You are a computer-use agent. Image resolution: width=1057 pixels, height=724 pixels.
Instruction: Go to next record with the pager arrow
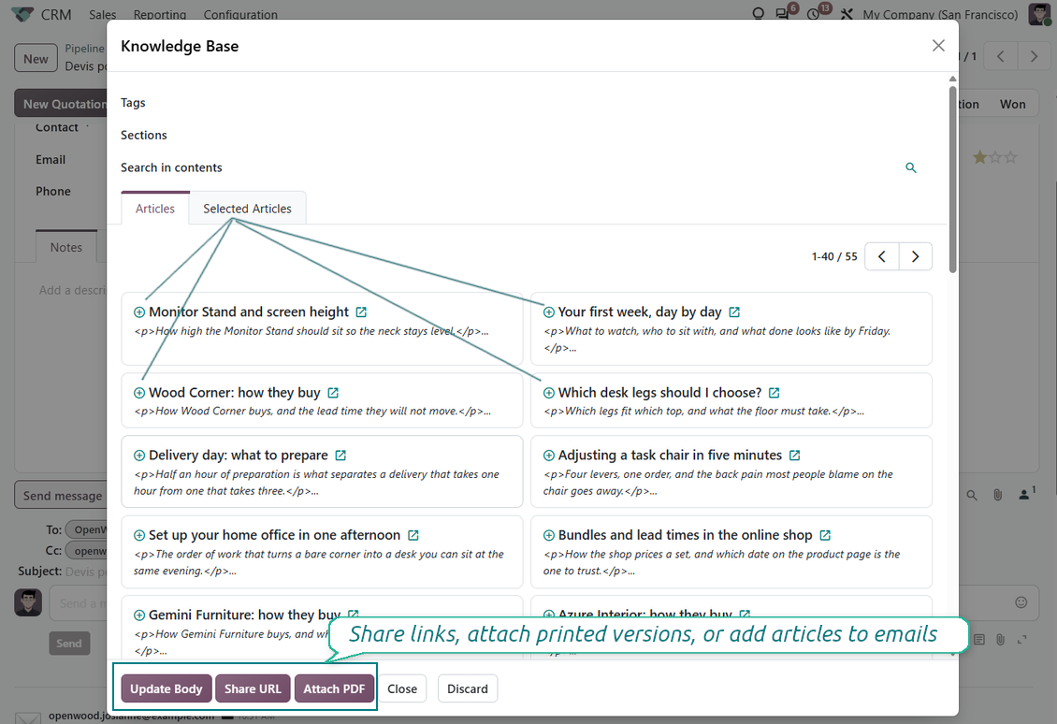pyautogui.click(x=1034, y=57)
